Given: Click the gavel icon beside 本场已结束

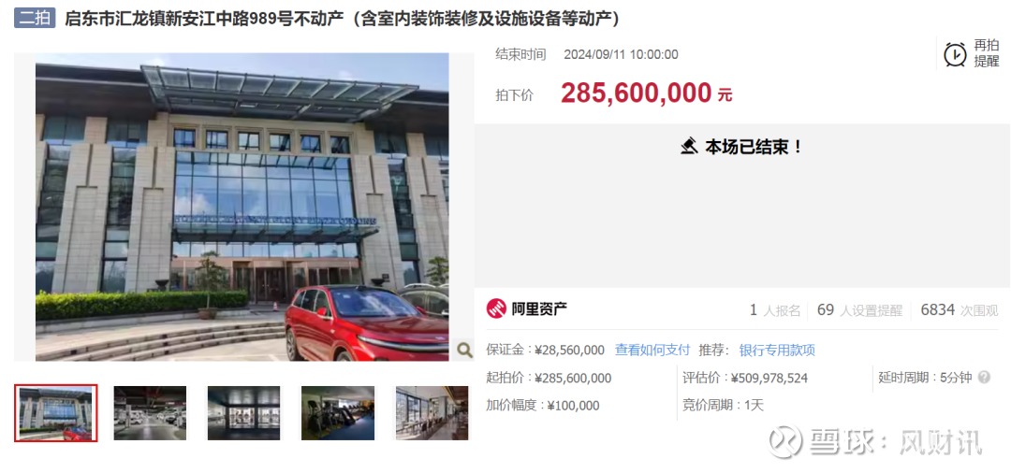Looking at the screenshot, I should pyautogui.click(x=689, y=147).
